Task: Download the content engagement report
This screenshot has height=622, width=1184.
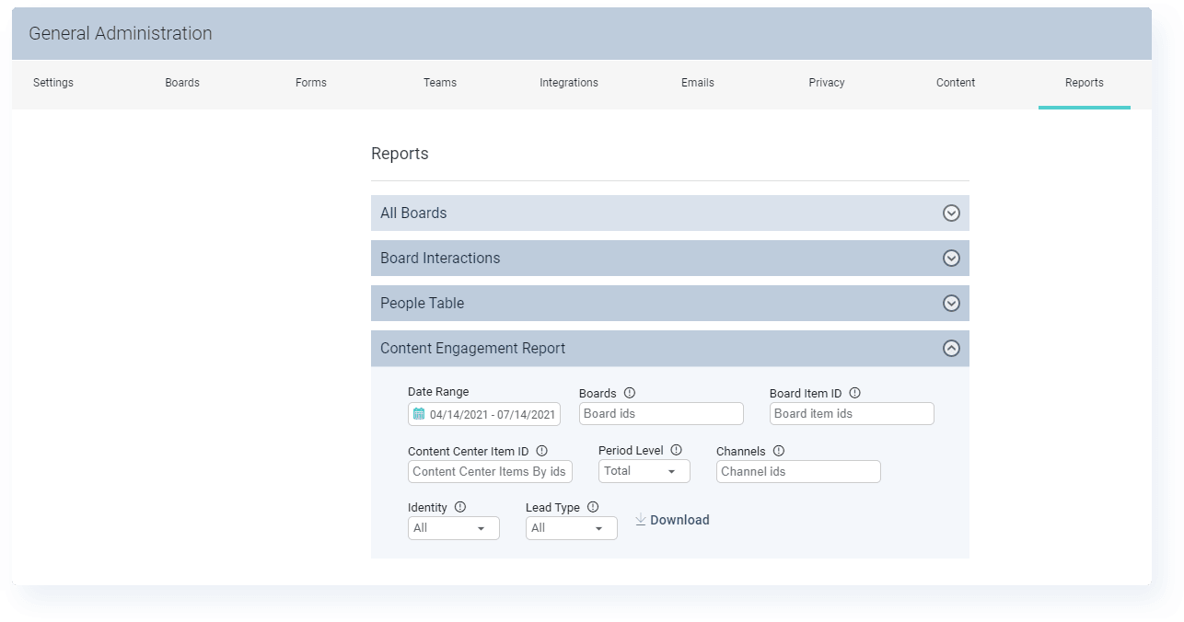Action: coord(672,520)
